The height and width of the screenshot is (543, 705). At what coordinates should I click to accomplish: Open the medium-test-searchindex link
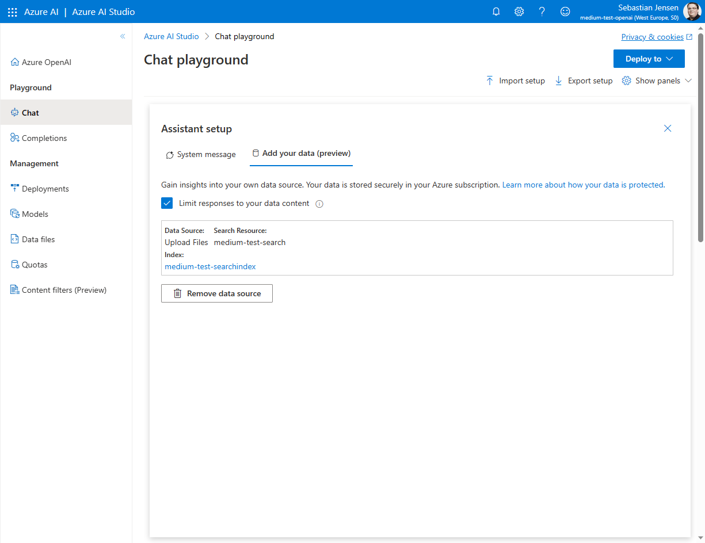[210, 266]
